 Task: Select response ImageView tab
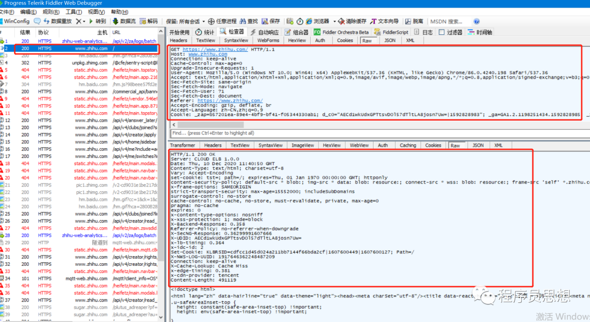[303, 145]
